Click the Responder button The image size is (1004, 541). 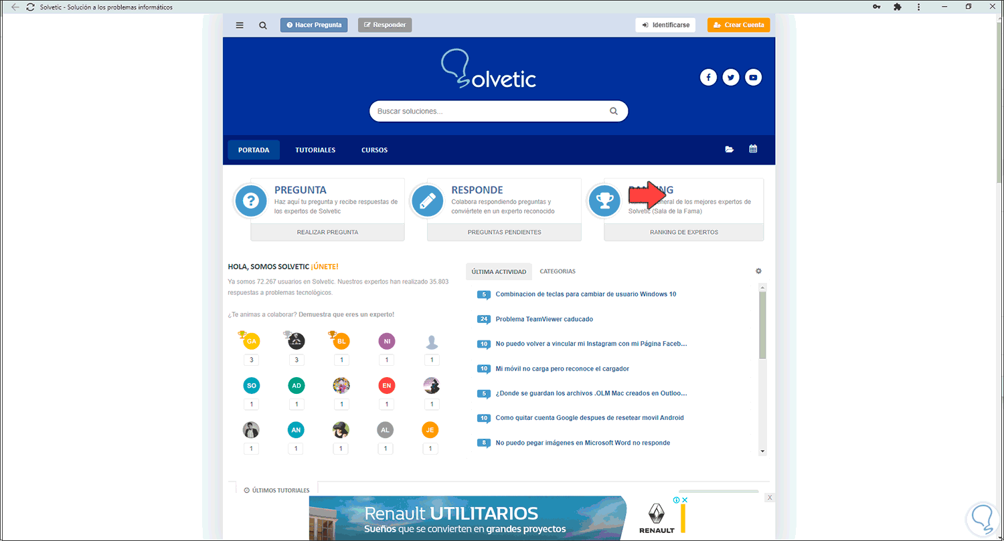385,25
